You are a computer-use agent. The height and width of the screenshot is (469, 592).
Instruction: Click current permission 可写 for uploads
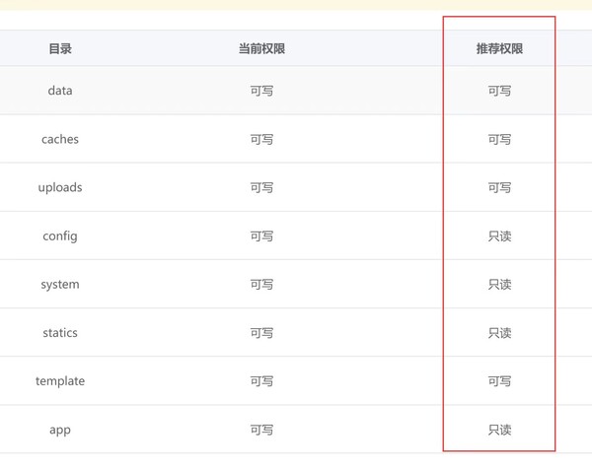click(x=261, y=187)
